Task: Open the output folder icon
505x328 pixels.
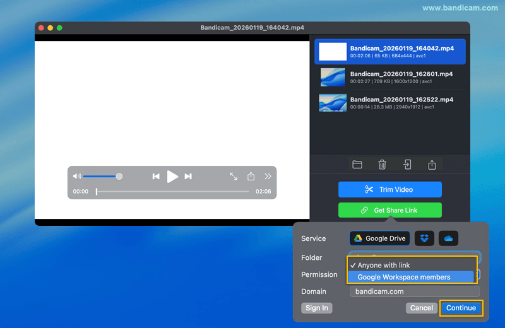Action: click(x=357, y=165)
